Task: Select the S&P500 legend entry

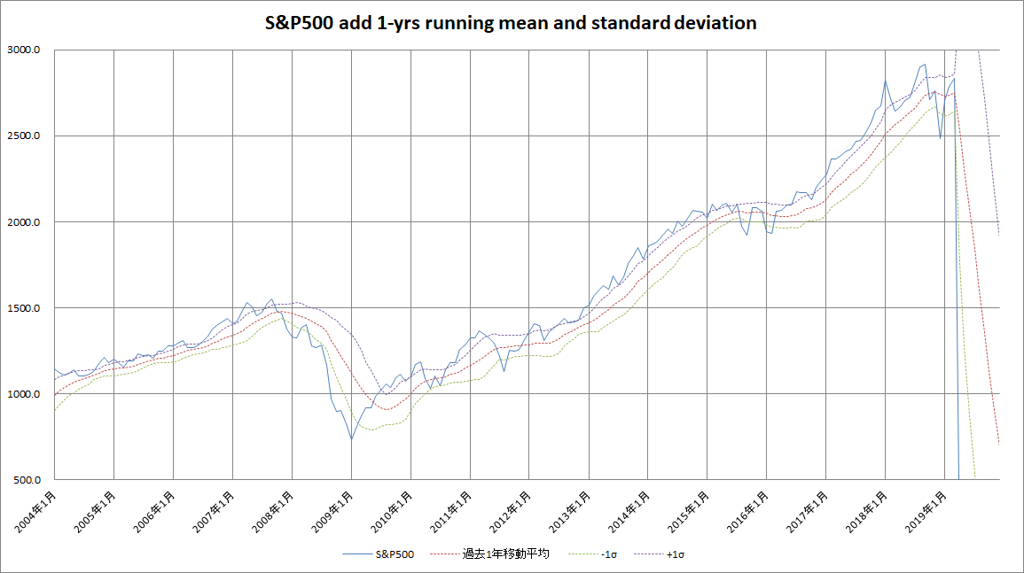Action: coord(378,554)
